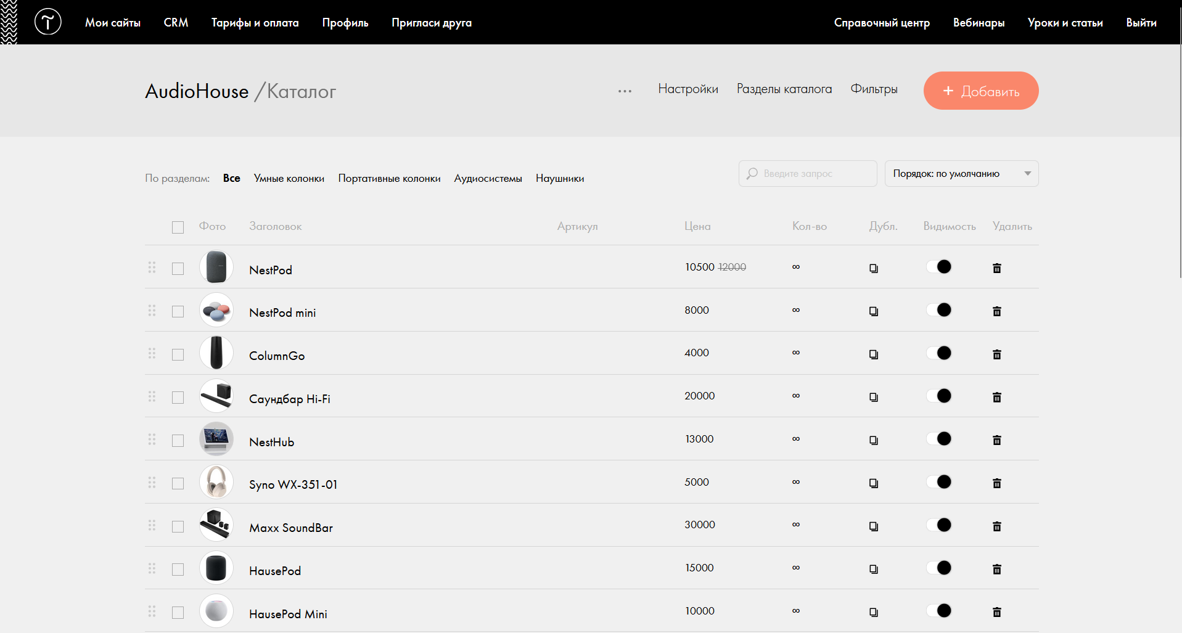The image size is (1182, 633).
Task: Open Тарифы и оплата menu item
Action: pyautogui.click(x=255, y=23)
